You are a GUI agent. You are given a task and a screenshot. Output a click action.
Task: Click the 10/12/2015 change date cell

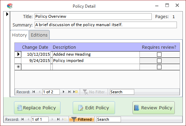pyautogui.click(x=36, y=54)
